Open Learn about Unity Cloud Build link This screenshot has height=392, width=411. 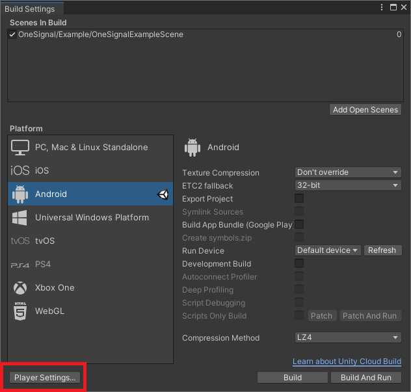(x=347, y=361)
